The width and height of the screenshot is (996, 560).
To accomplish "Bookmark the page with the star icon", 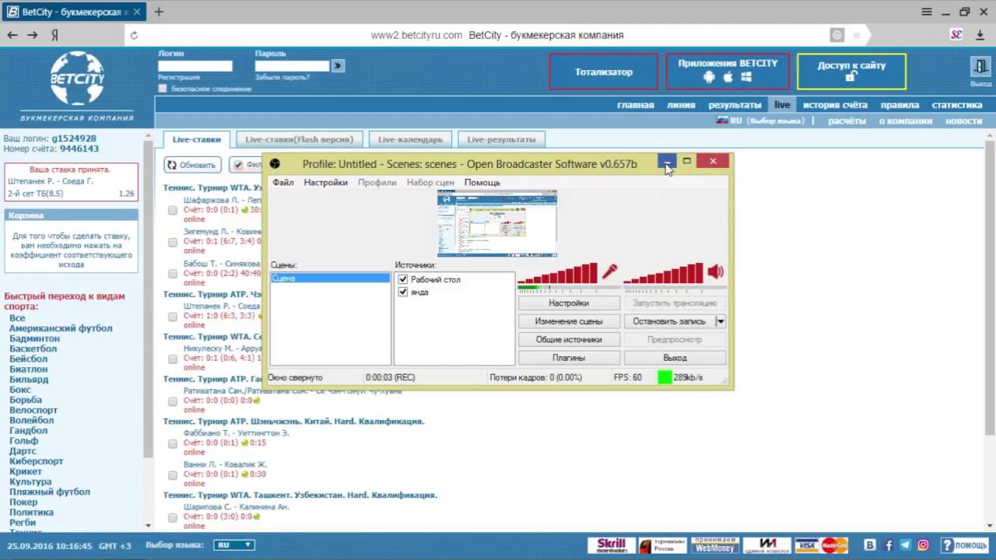I will click(x=857, y=35).
